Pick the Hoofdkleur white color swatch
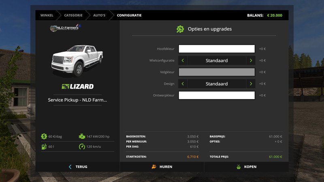The width and height of the screenshot is (324, 182). (x=217, y=49)
